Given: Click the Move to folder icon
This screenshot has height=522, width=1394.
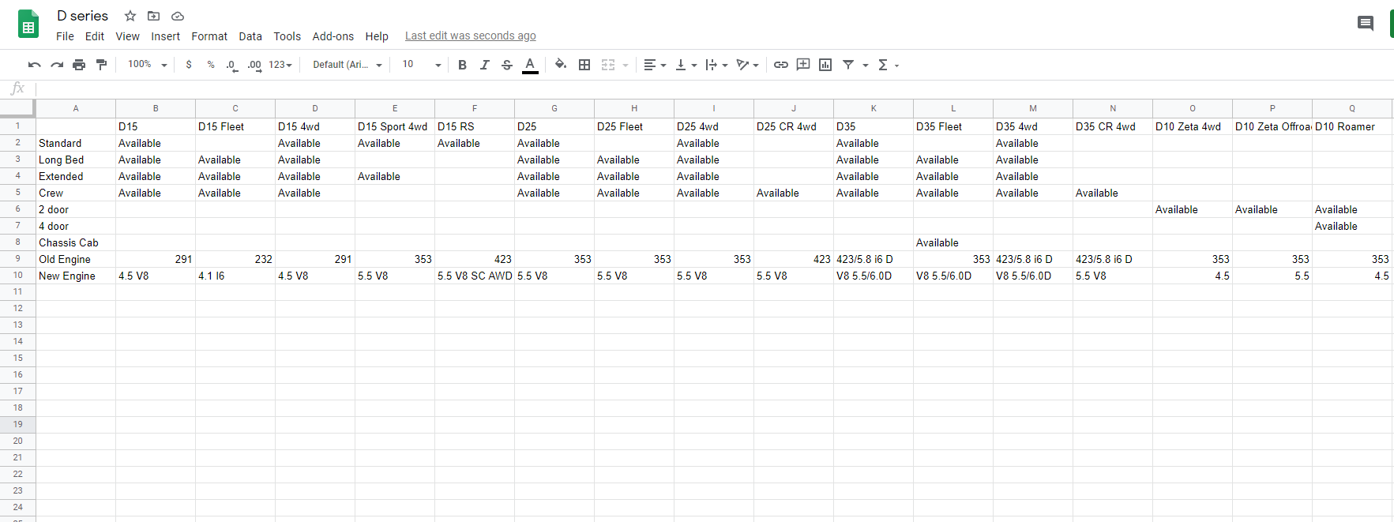Looking at the screenshot, I should coord(154,16).
